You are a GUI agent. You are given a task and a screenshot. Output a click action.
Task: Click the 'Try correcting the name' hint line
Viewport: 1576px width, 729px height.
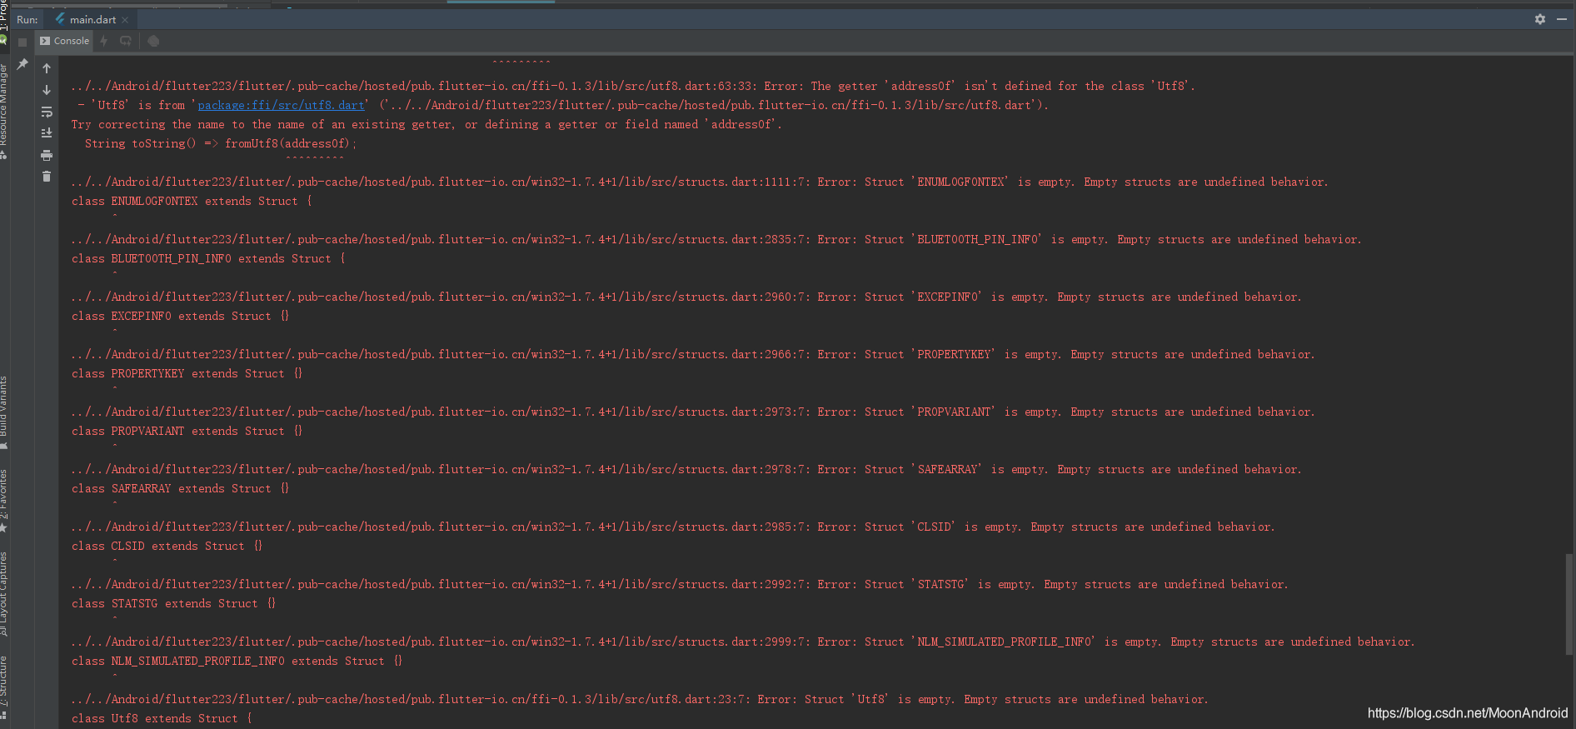(x=426, y=124)
